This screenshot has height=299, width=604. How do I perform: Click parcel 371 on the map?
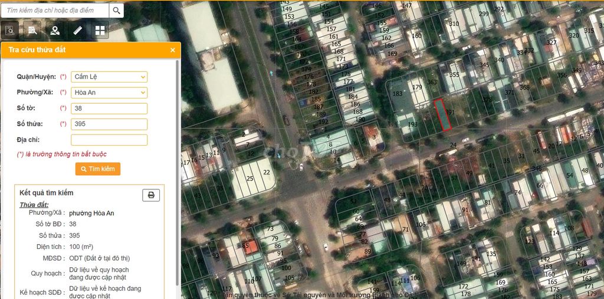510,93
